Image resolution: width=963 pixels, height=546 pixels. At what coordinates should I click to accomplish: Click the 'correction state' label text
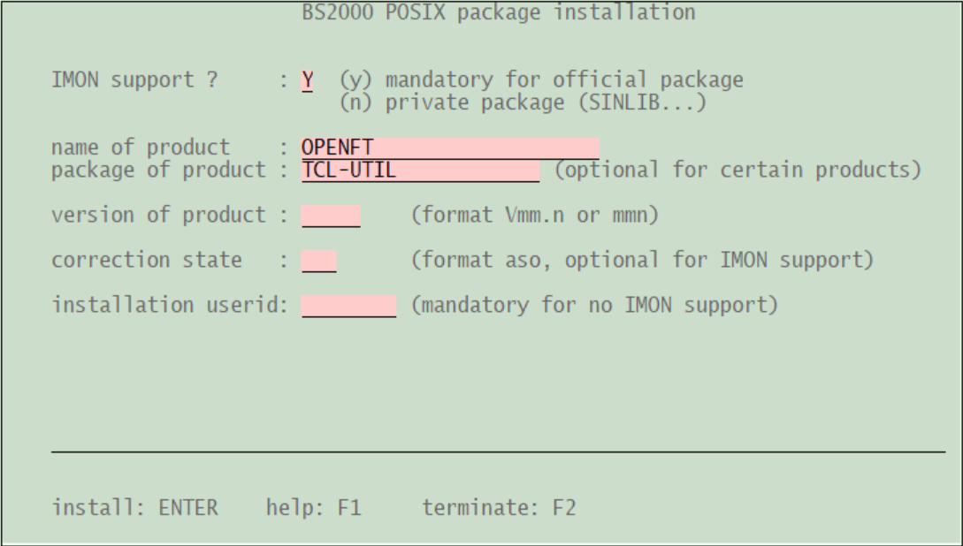click(146, 261)
